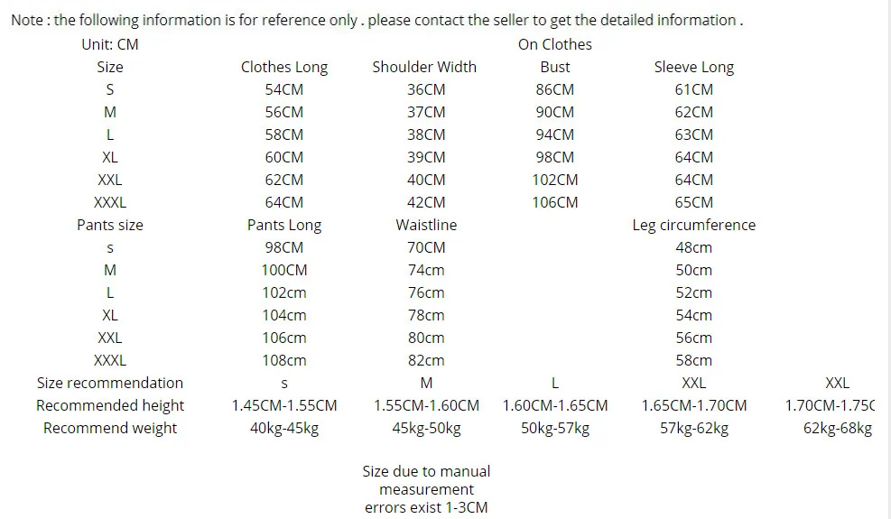The image size is (891, 519).
Task: Click the 36CM shoulder width value
Action: click(426, 89)
